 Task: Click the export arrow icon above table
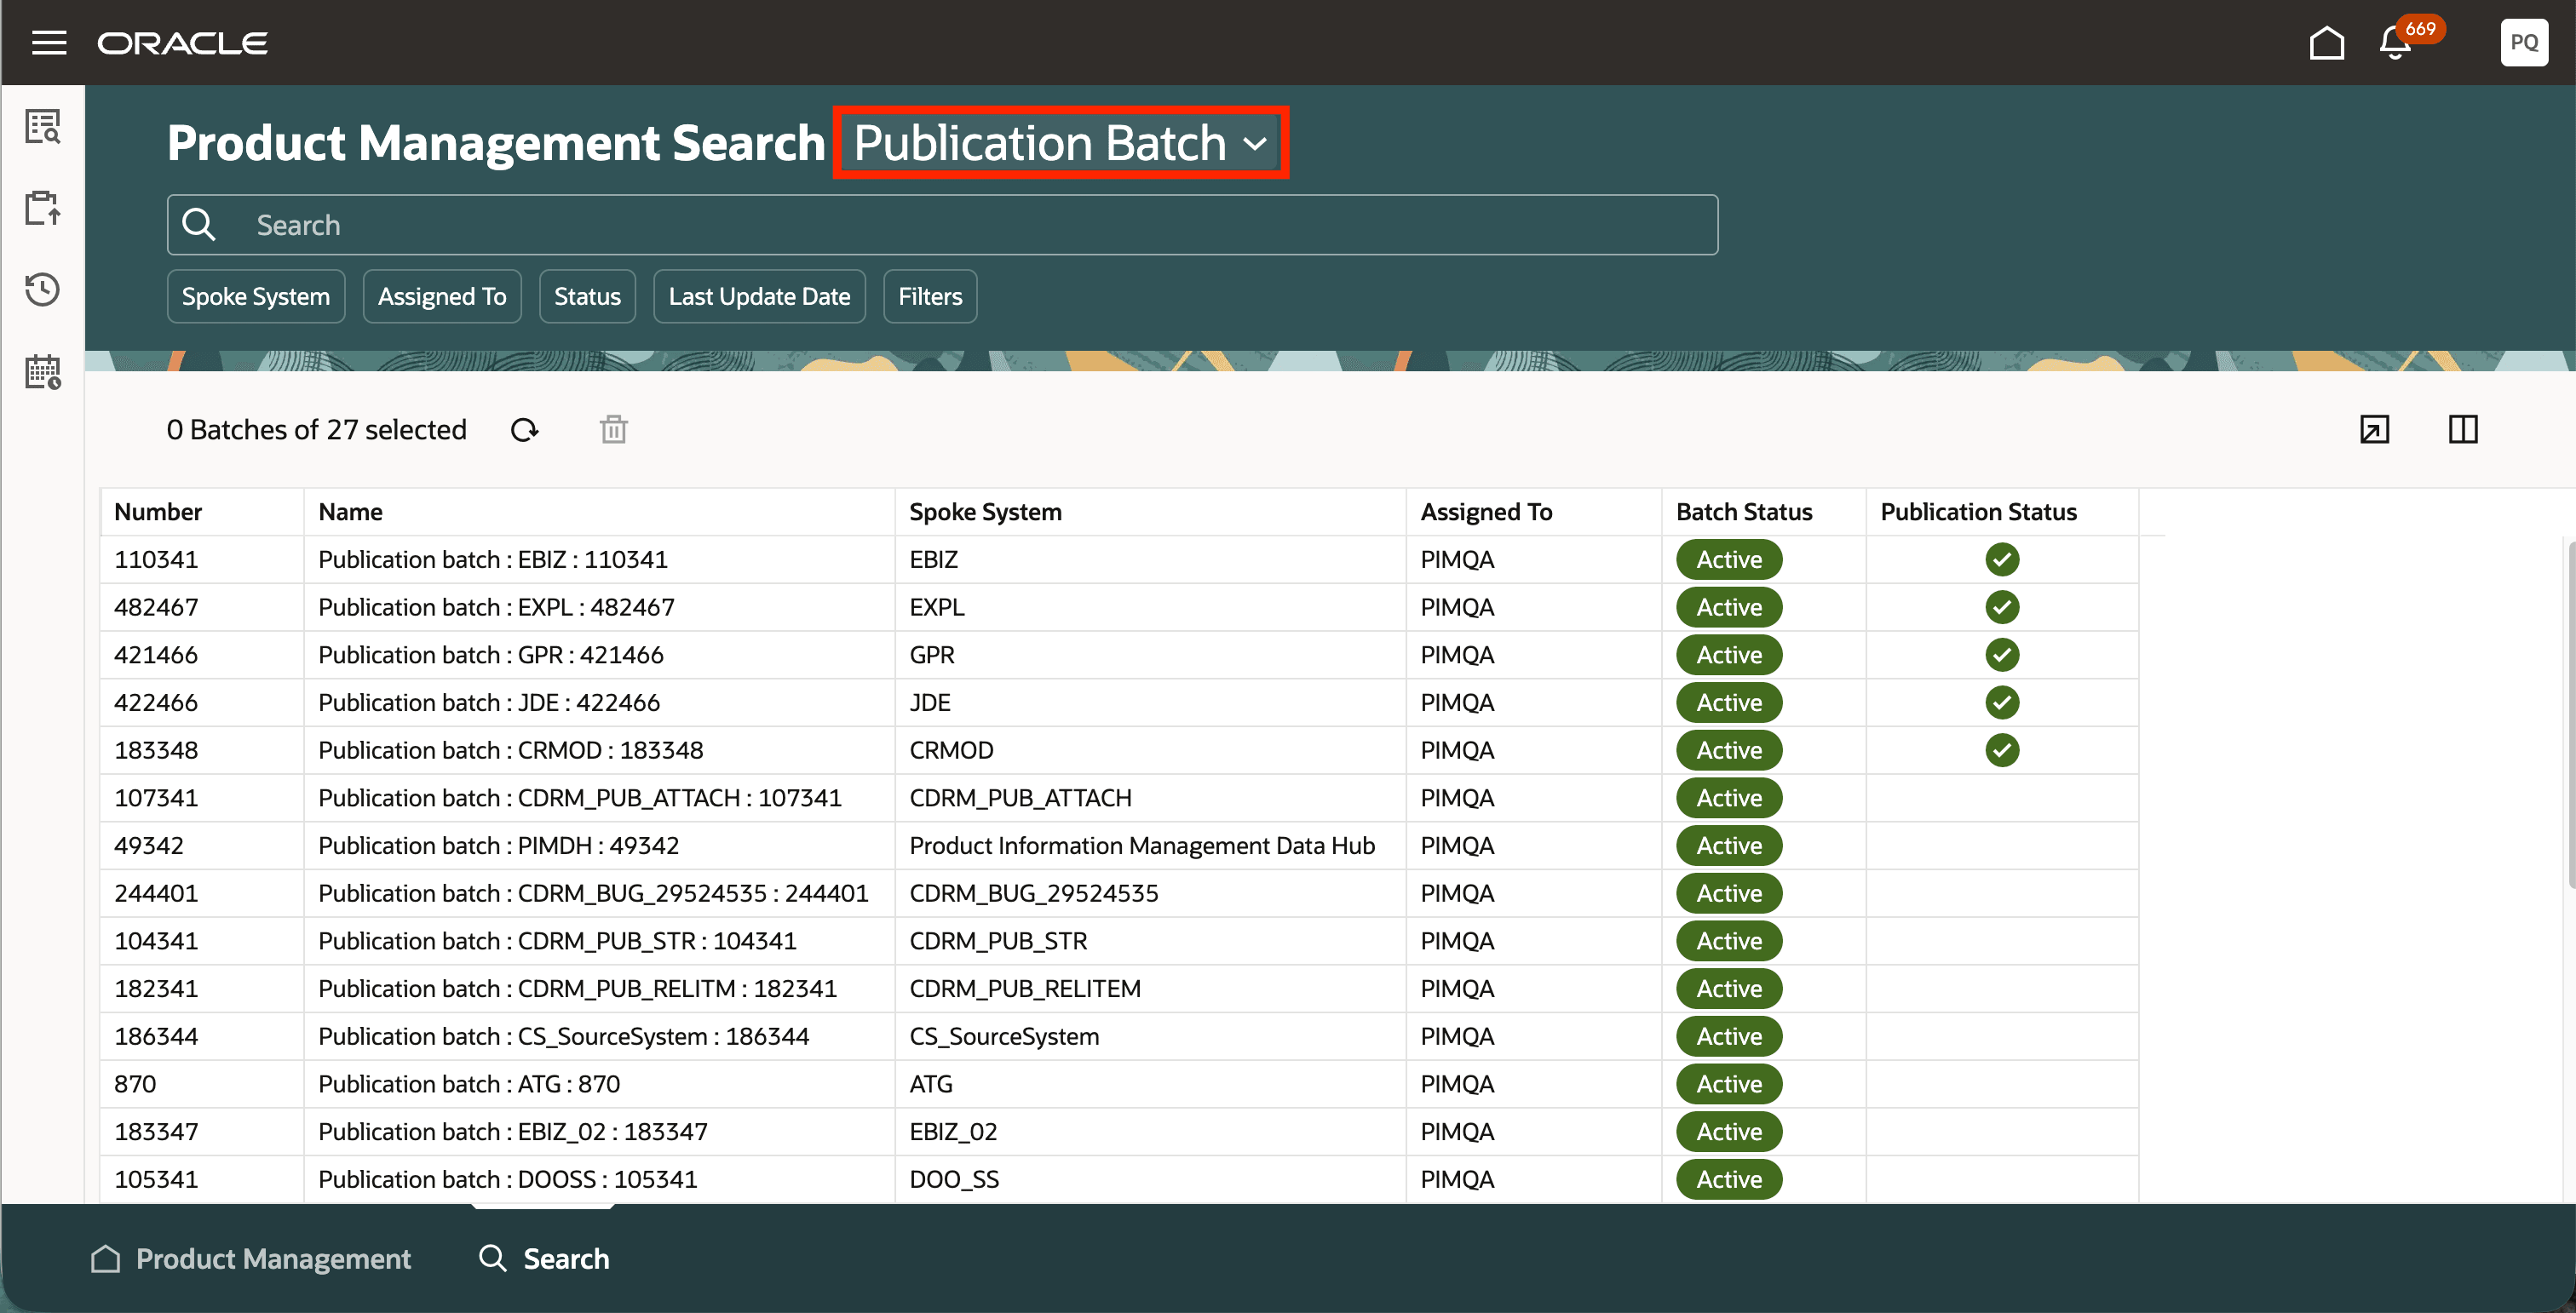pyautogui.click(x=2374, y=430)
